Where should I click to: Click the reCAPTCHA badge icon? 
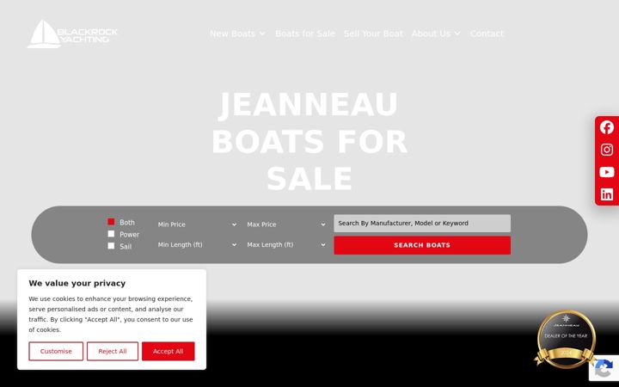point(604,368)
